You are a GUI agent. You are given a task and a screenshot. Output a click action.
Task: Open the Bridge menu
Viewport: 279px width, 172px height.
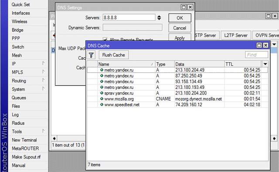(x=17, y=30)
